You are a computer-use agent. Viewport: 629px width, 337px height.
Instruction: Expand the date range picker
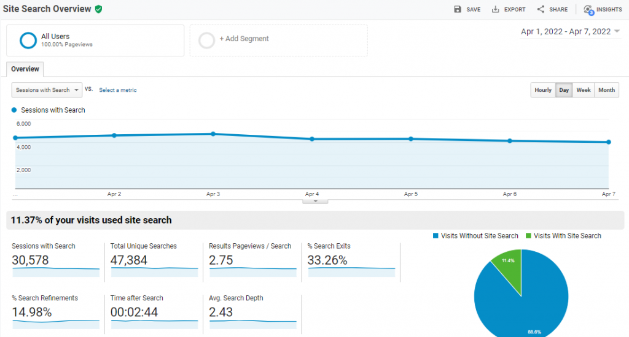coord(617,32)
